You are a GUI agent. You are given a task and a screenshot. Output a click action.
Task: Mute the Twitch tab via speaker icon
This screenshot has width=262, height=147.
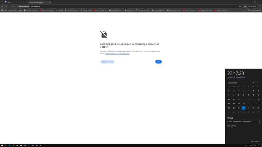click(x=24, y=2)
